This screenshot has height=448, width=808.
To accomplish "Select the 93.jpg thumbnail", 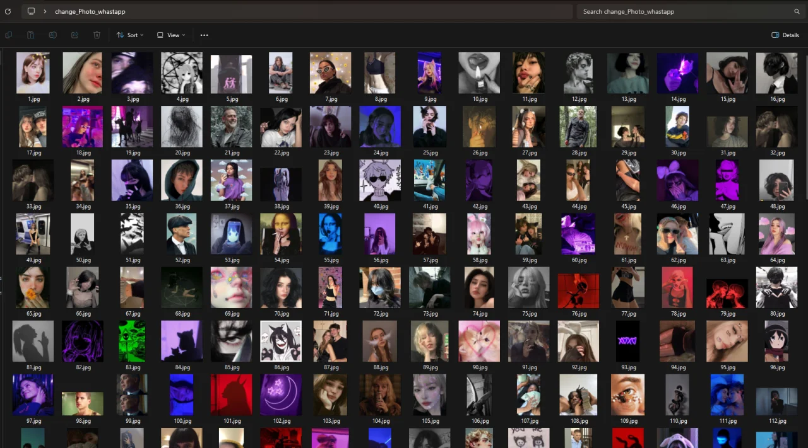I will coord(628,342).
